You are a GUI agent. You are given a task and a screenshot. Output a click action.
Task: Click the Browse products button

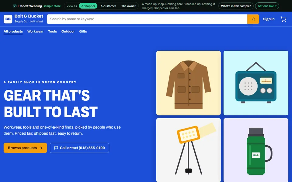tap(25, 148)
